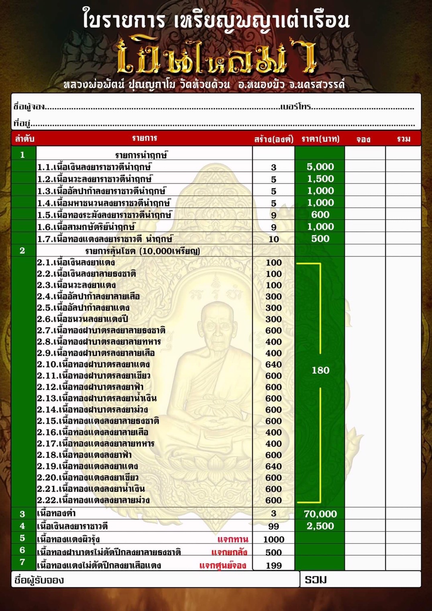
Task: Click the price '70,000'
Action: point(320,514)
